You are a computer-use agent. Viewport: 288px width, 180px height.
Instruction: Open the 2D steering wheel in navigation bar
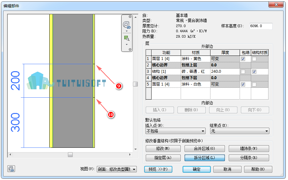click(x=127, y=25)
